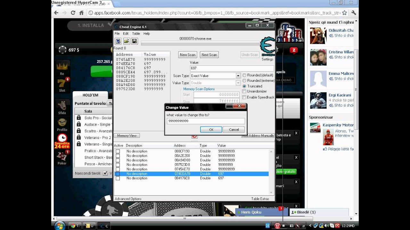Open Cristina Villaru's friend suggestion thumbnail
Screen dimensions: 410x230
pyautogui.click(x=318, y=57)
